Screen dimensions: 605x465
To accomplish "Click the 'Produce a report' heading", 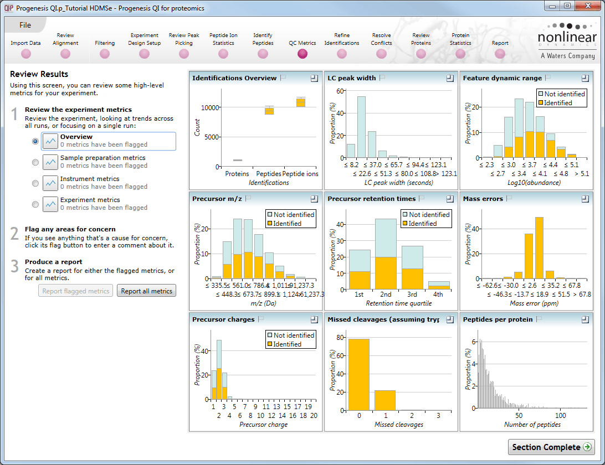I will click(54, 262).
